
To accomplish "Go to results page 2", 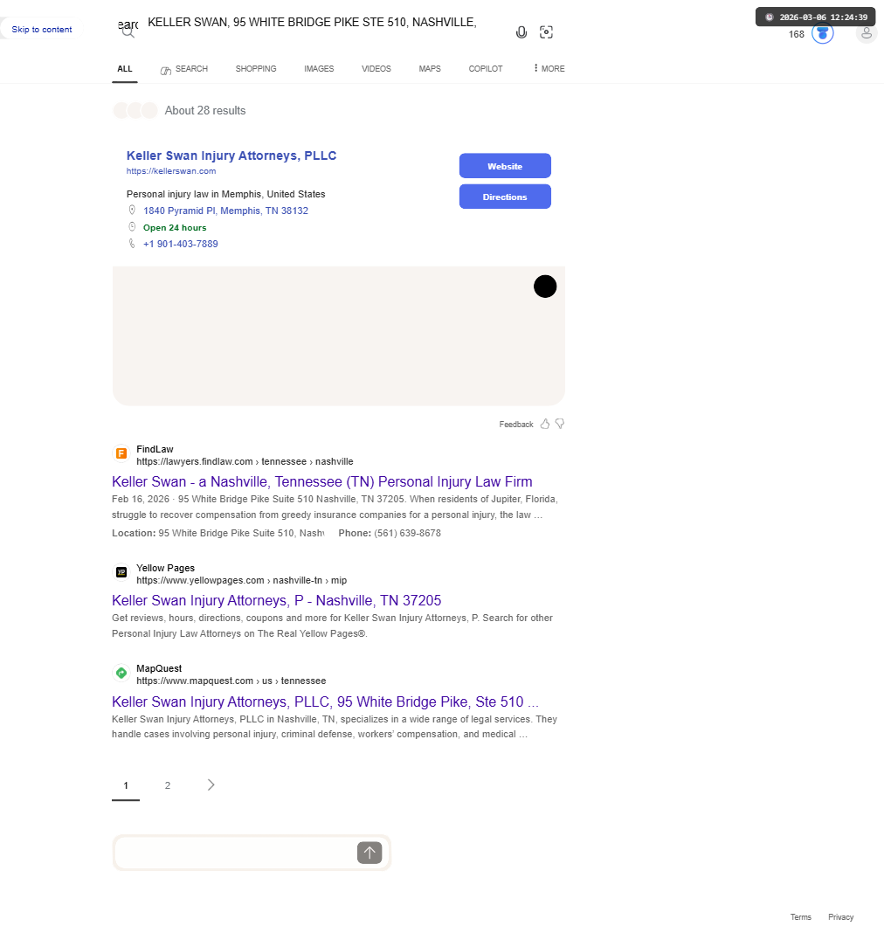I will 168,785.
